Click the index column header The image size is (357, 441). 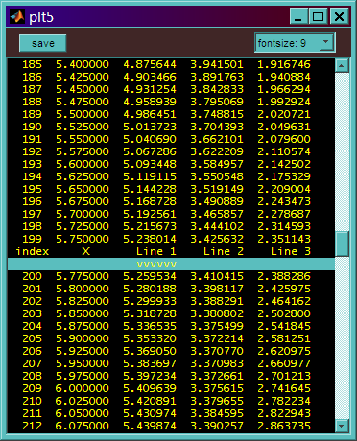pyautogui.click(x=33, y=251)
